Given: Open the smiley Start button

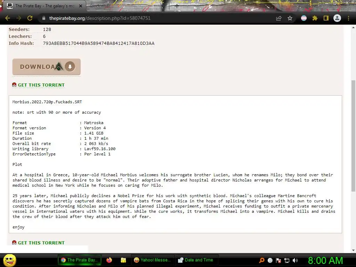Looking at the screenshot, I should 10,260.
